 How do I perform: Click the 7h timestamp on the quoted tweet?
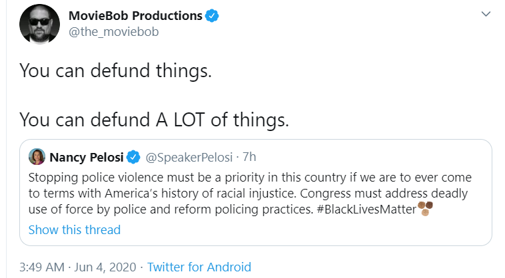coord(248,157)
